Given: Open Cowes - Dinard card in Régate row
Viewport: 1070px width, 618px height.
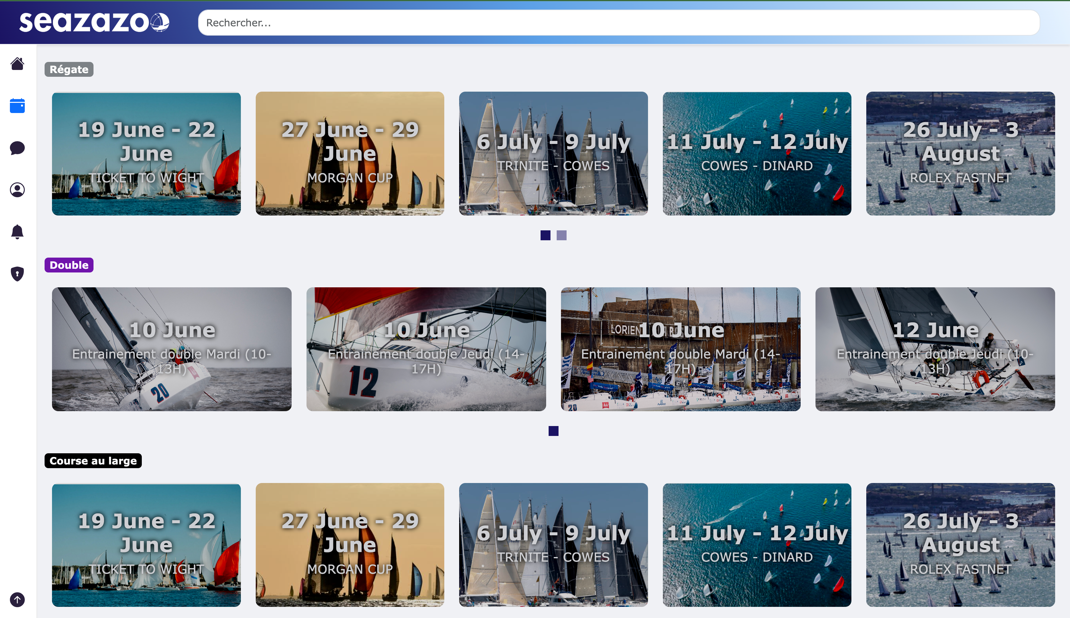Looking at the screenshot, I should (x=756, y=154).
